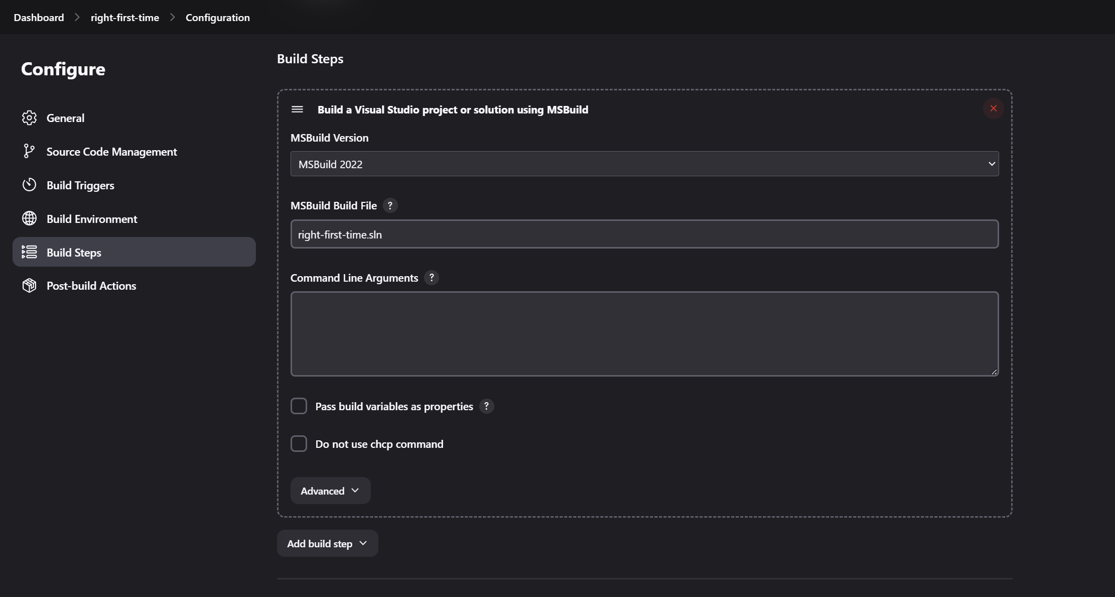
Task: Show help for Pass build variables
Action: (486, 406)
